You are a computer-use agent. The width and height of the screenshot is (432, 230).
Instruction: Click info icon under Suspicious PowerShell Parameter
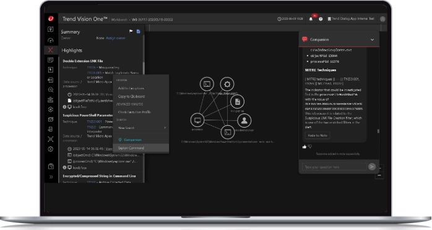click(x=64, y=167)
